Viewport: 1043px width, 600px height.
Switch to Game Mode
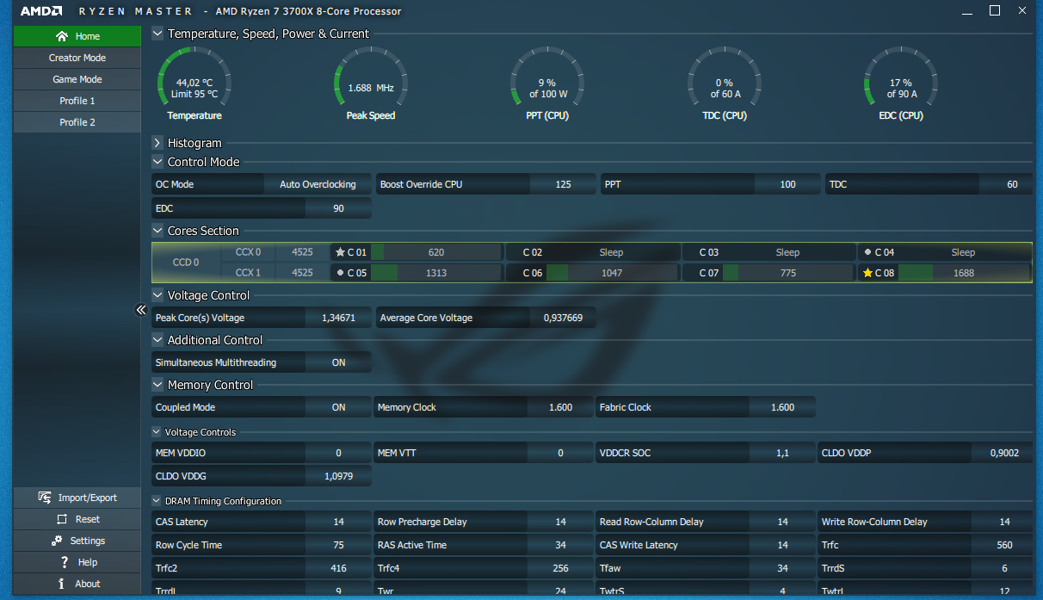(x=77, y=79)
